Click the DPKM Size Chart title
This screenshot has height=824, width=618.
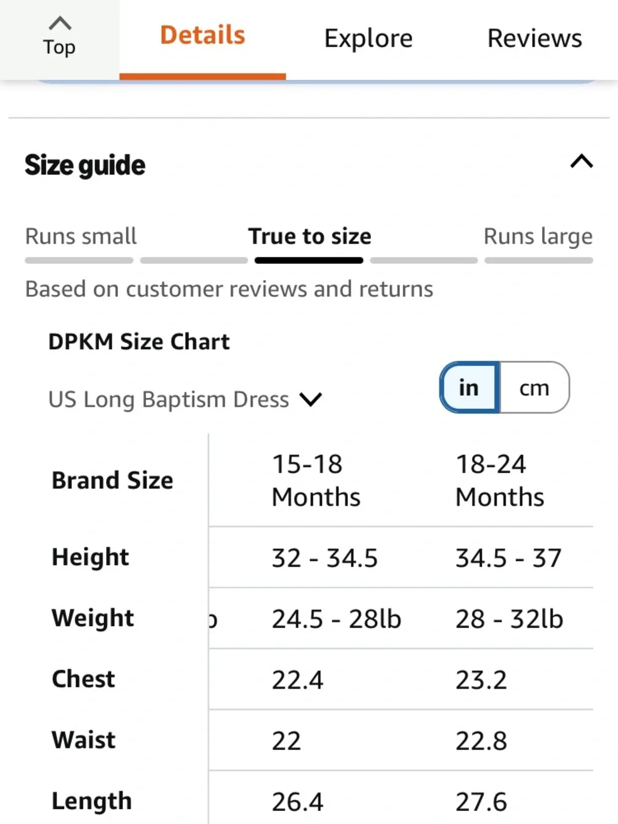(x=139, y=341)
